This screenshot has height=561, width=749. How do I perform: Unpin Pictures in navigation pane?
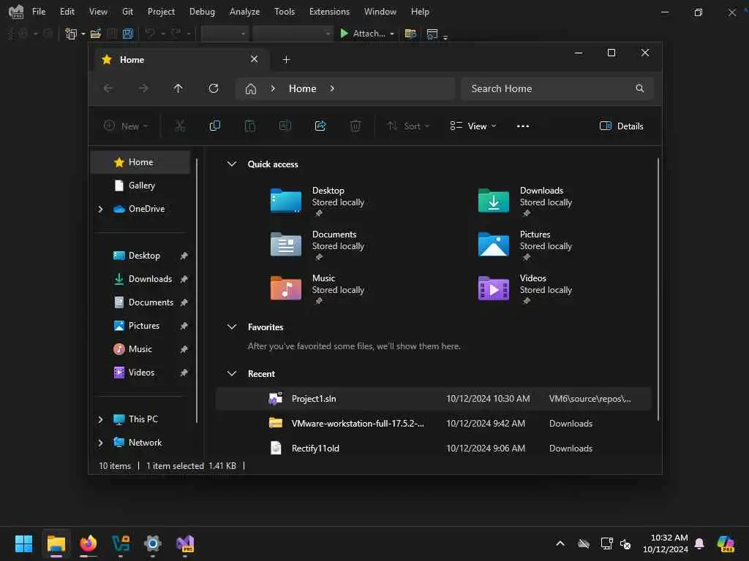[x=184, y=326]
